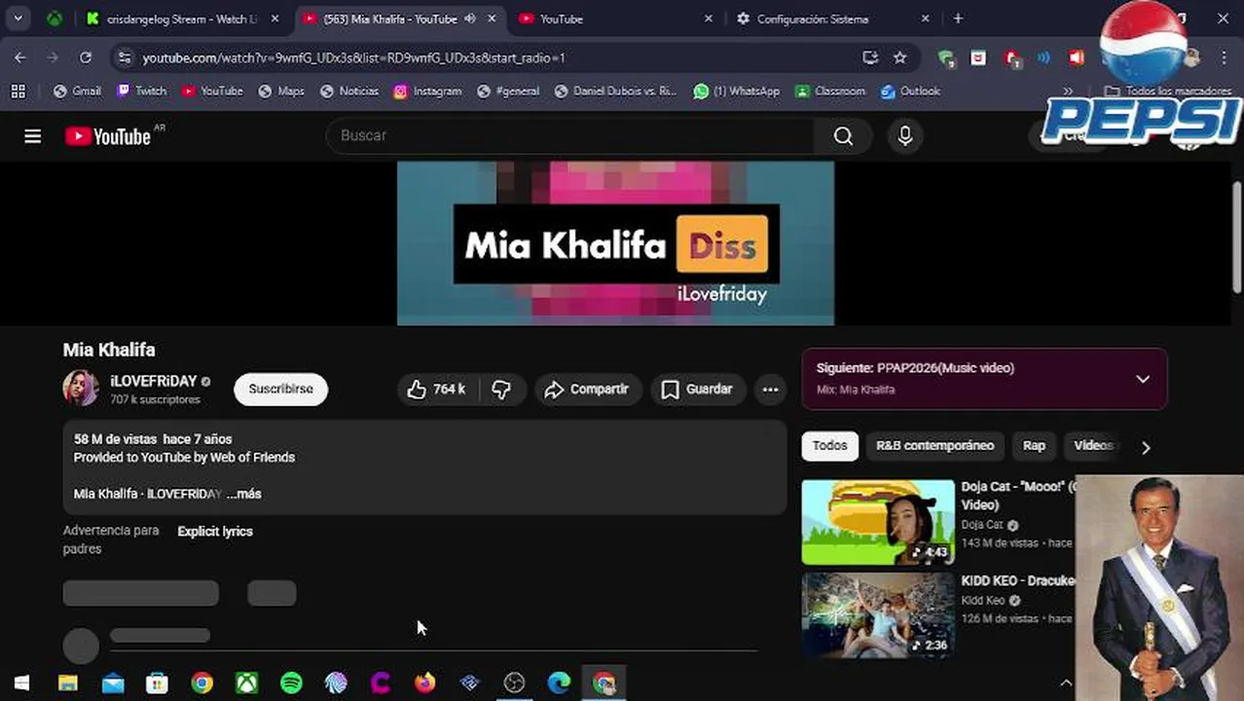Open the Noticias bookmark

click(x=349, y=91)
